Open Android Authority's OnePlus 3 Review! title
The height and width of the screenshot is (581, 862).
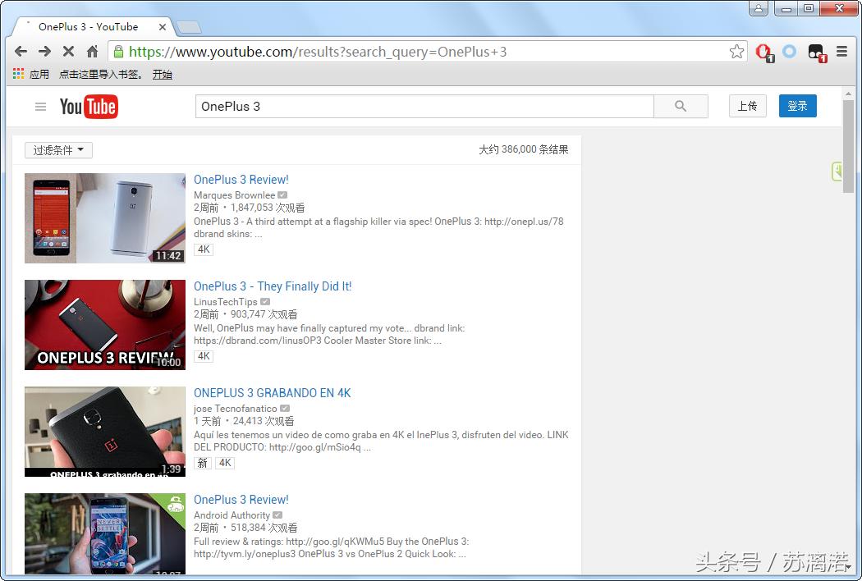tap(241, 500)
